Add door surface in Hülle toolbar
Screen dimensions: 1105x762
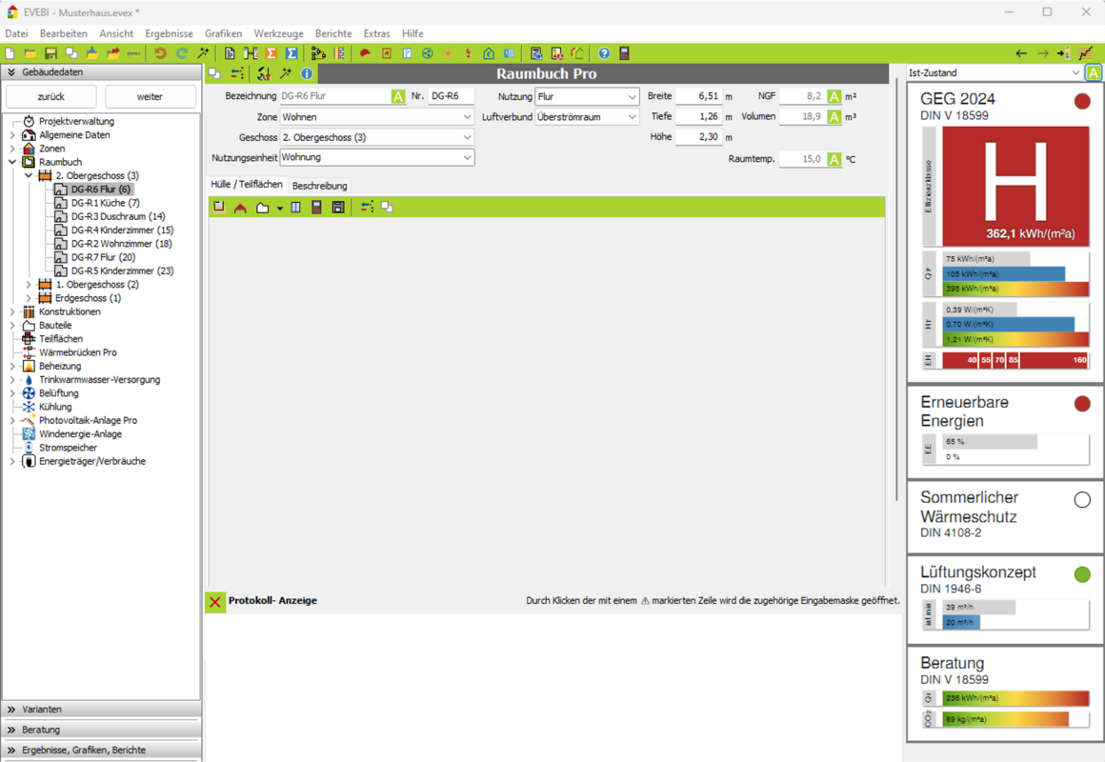pos(317,207)
